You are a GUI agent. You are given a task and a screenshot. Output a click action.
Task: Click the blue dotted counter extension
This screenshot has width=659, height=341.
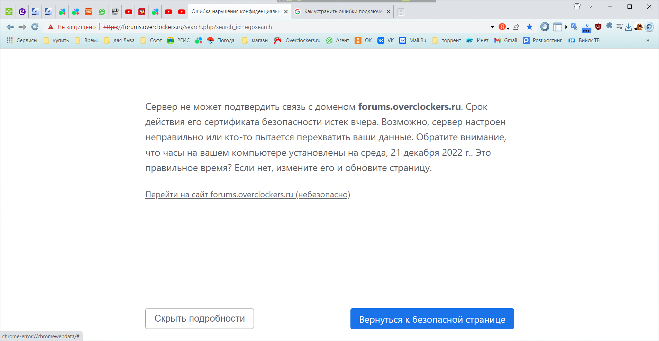point(586,28)
